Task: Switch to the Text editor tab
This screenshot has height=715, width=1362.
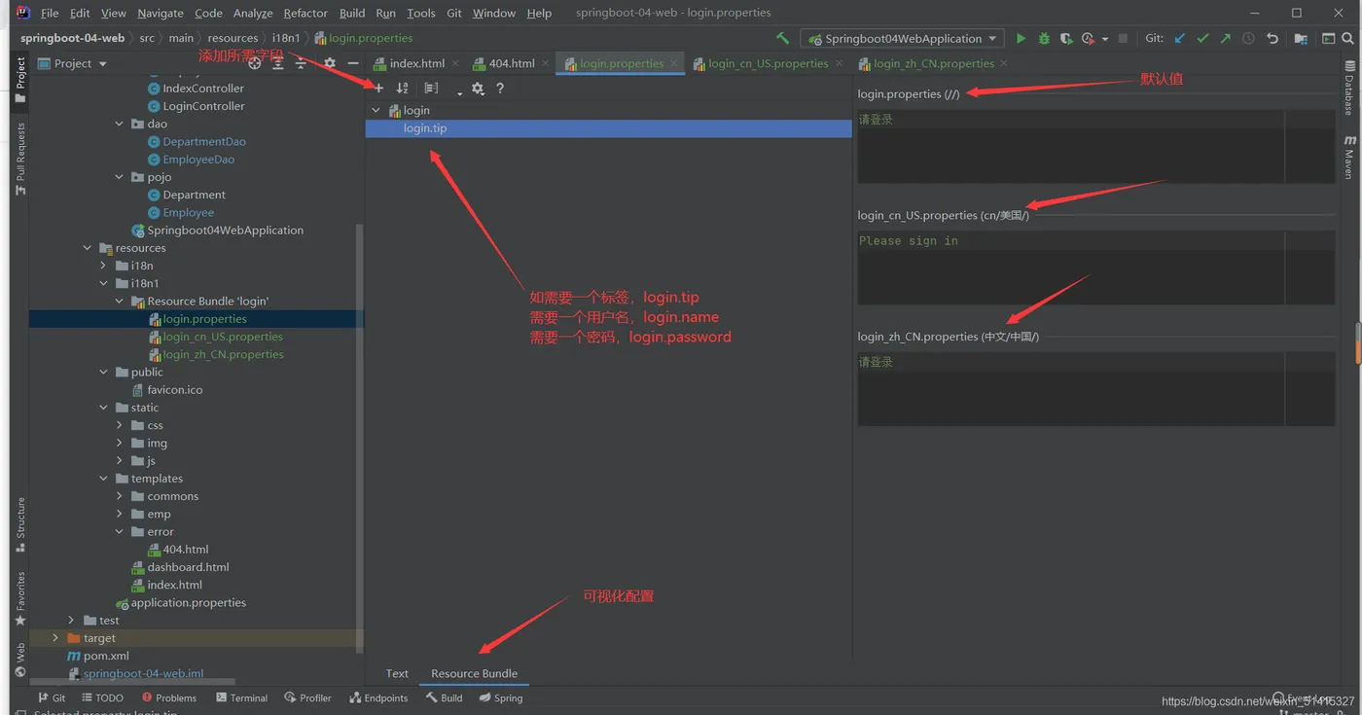Action: tap(397, 673)
